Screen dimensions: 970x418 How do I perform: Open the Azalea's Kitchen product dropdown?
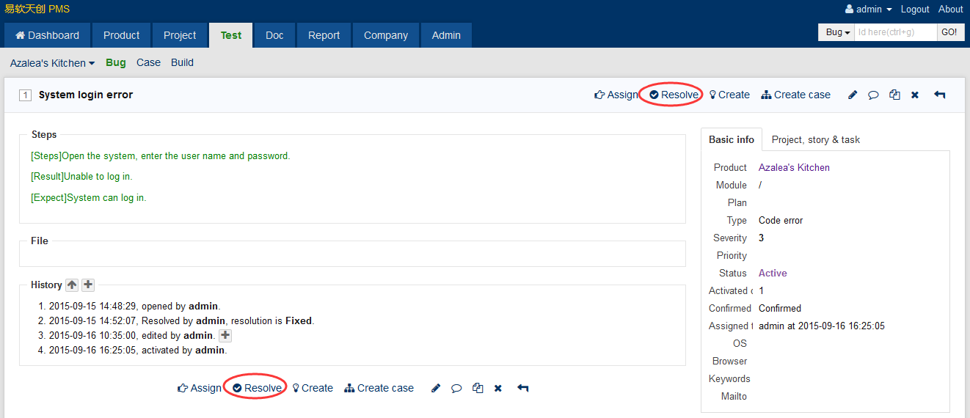[52, 63]
